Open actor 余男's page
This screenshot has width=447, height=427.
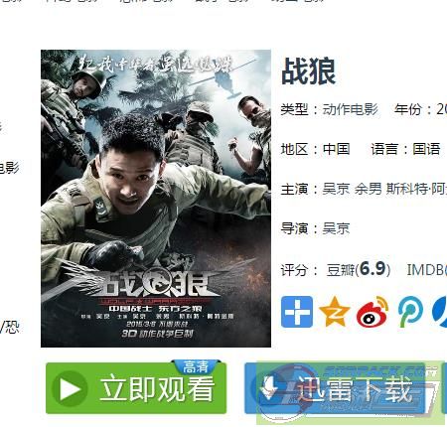click(x=368, y=189)
